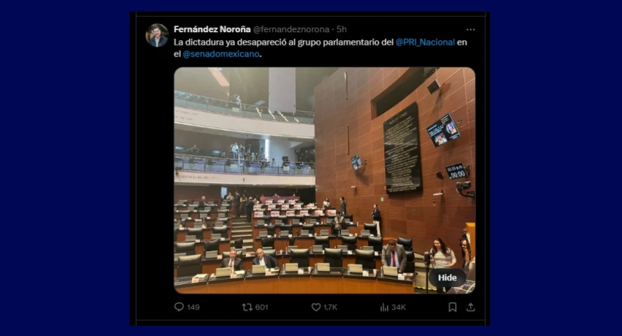This screenshot has height=336, width=622.
Task: Click the 34K views count
Action: (398, 307)
